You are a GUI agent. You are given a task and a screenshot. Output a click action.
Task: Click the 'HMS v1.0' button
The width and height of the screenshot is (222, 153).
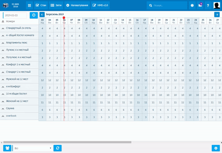click(x=101, y=6)
